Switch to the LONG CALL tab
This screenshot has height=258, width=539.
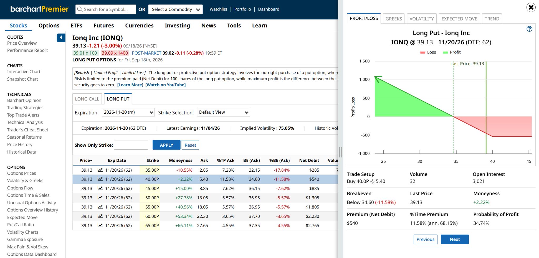[87, 99]
